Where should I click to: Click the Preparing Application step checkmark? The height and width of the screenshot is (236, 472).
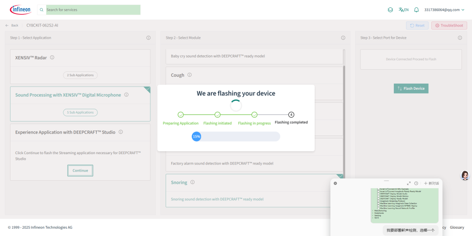click(x=180, y=115)
